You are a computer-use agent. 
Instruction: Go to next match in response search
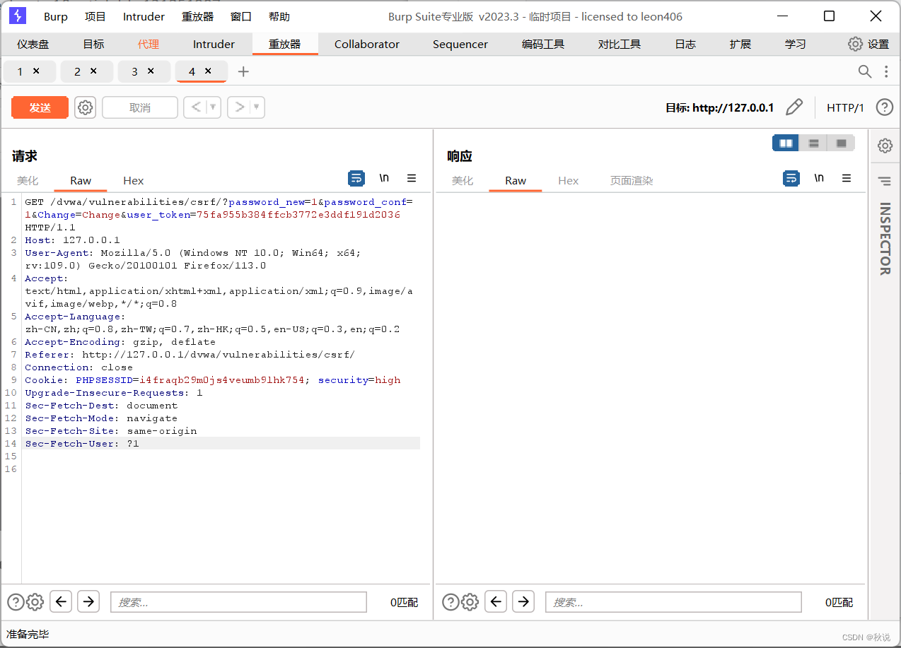coord(523,601)
